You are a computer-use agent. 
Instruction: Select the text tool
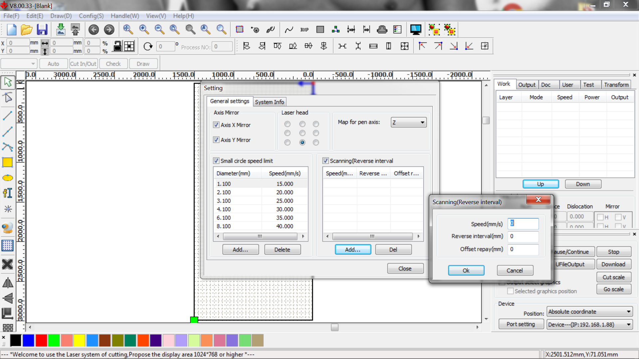(x=8, y=193)
